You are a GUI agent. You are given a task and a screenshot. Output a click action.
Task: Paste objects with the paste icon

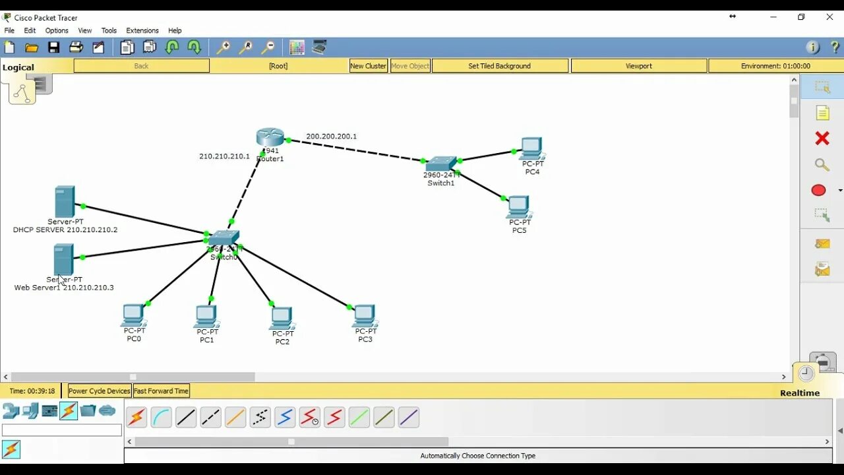[150, 47]
